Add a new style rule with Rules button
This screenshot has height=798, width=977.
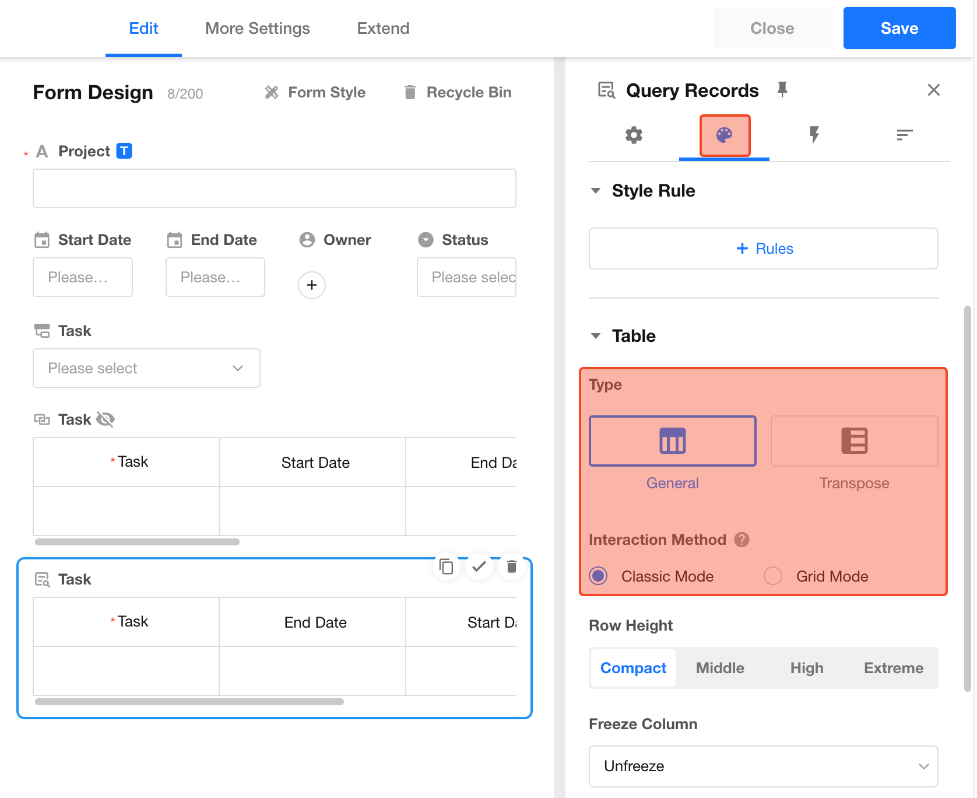point(762,249)
